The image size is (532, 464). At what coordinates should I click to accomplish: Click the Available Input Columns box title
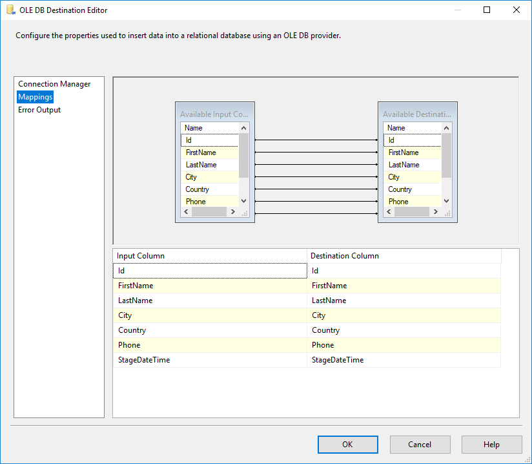[214, 114]
